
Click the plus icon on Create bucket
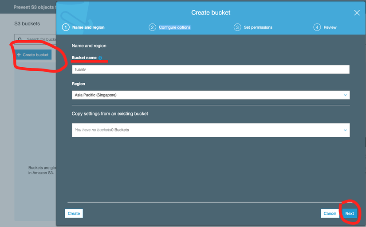point(19,55)
